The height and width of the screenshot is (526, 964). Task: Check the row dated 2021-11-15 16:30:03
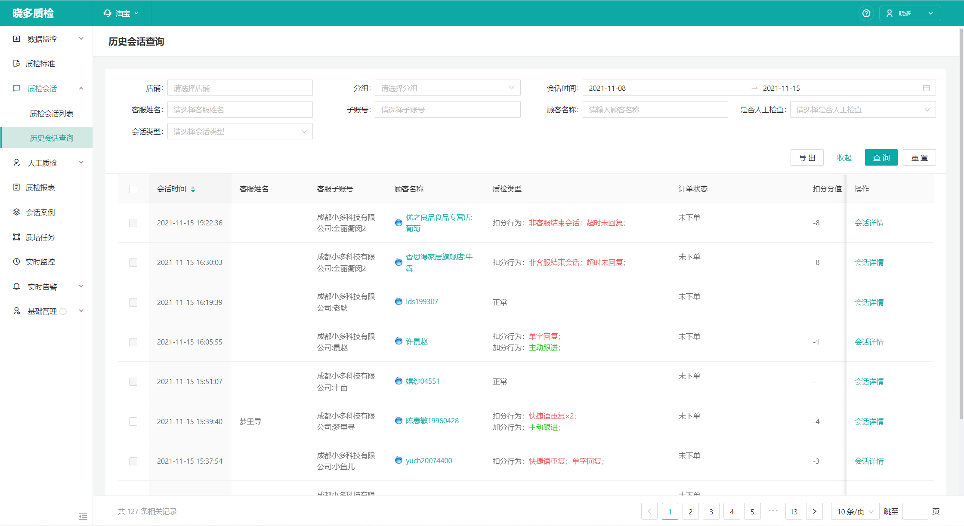133,262
